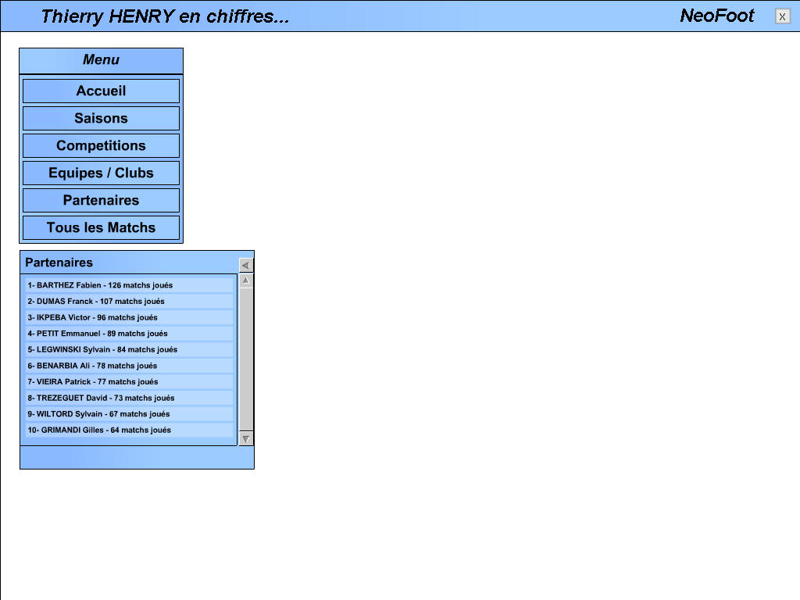Click the scroll down arrow in Partenaires list
800x600 pixels.
point(246,439)
